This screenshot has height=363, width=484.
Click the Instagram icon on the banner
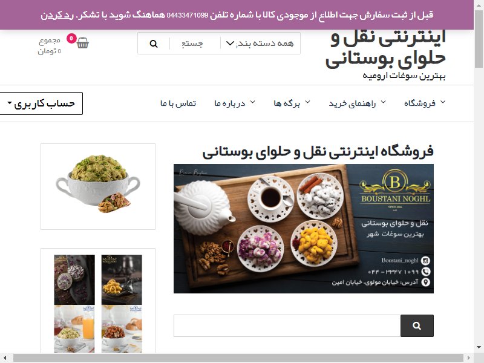pos(426,261)
